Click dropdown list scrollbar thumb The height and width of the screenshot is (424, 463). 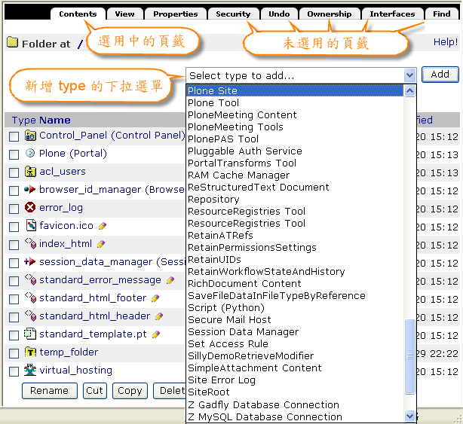coord(410,356)
